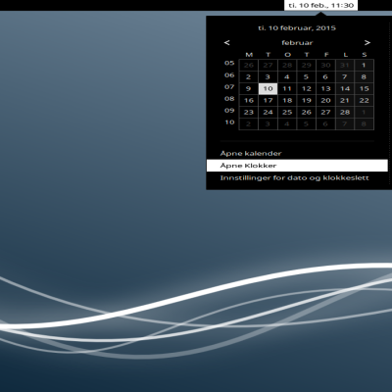Viewport: 392px width, 392px height.
Task: Select day 27 in the calendar
Action: click(325, 112)
